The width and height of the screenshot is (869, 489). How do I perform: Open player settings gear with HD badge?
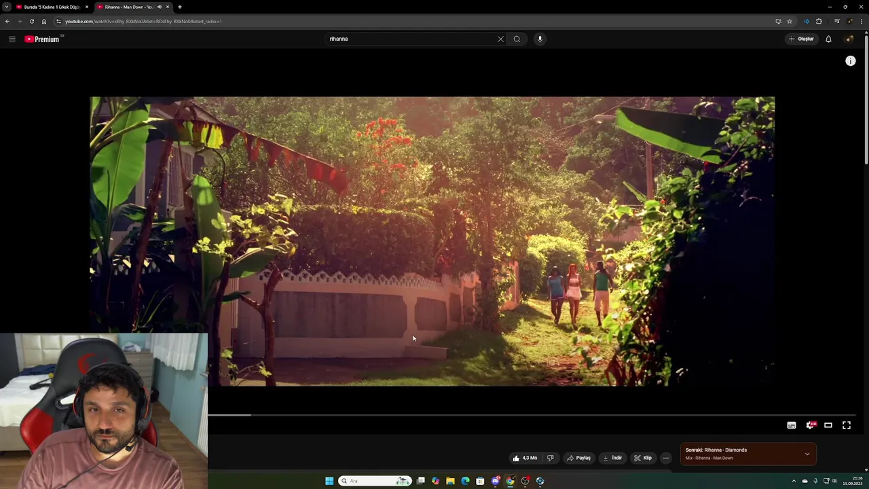pos(810,425)
